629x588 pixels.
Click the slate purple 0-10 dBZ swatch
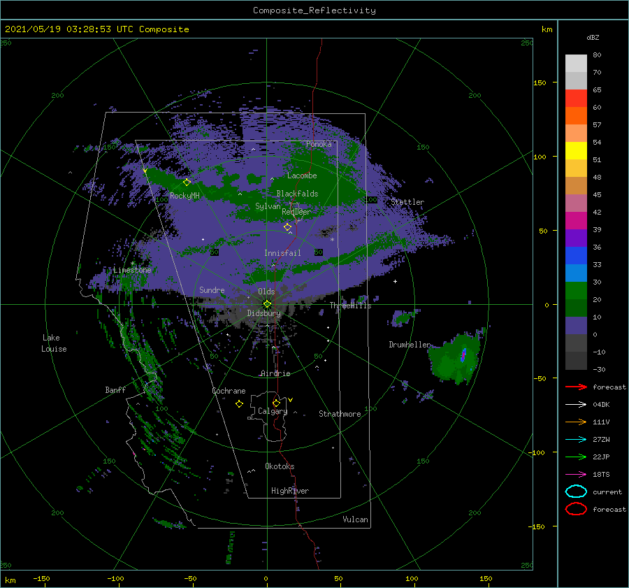coord(576,325)
